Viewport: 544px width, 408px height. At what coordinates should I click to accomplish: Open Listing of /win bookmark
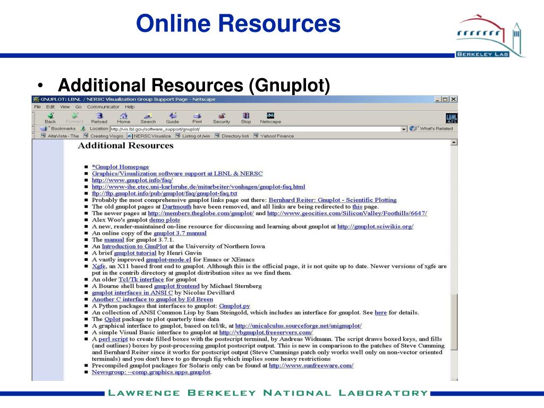(193, 136)
